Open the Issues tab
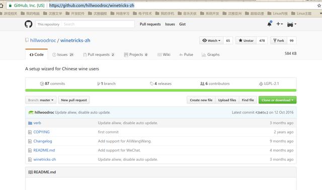Viewport: 322px width, 190px height. [63, 55]
